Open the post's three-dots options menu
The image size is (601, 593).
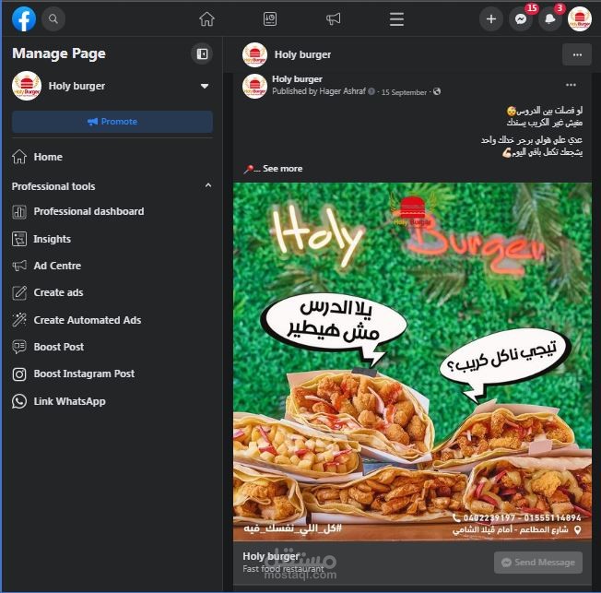(571, 85)
